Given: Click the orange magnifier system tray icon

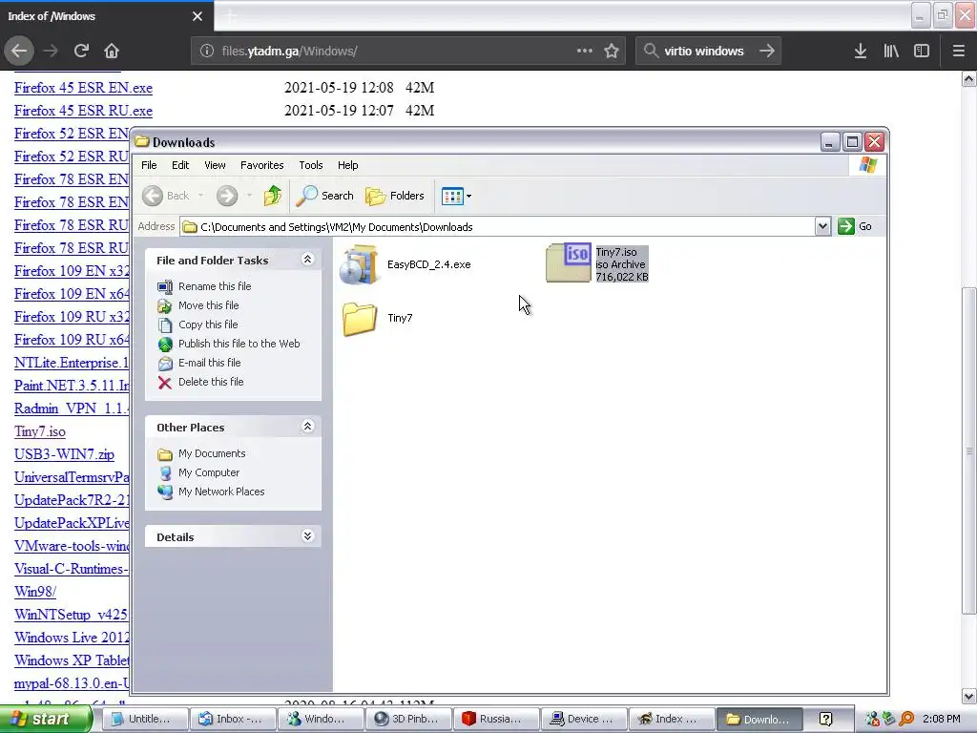Looking at the screenshot, I should pos(906,720).
